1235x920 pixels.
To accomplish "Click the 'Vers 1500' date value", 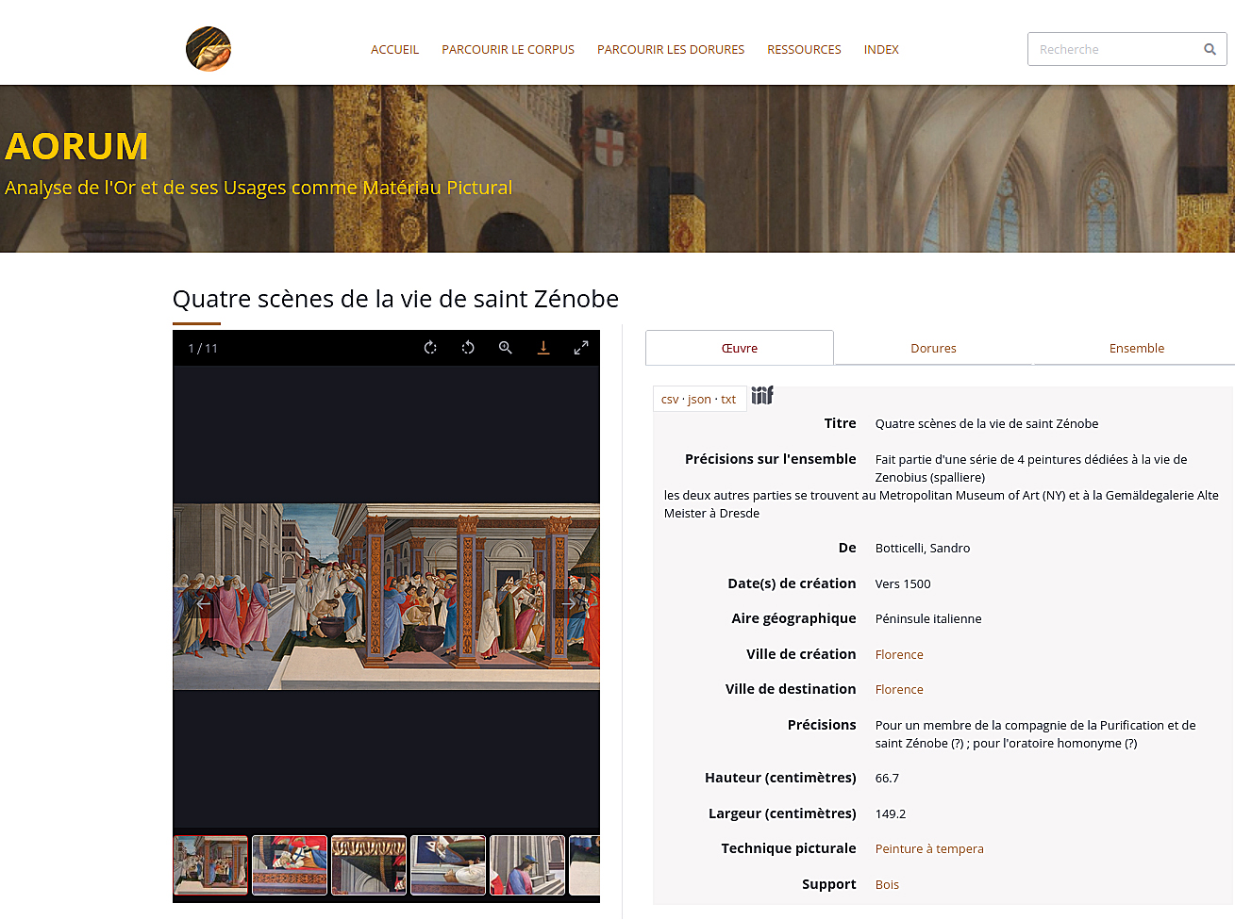I will (903, 584).
